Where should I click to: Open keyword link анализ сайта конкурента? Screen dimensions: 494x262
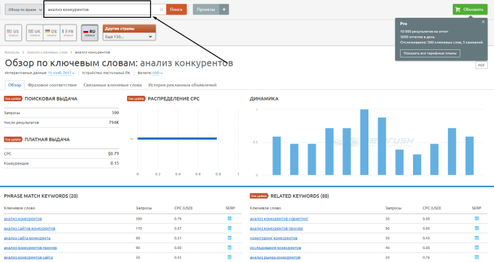(27, 238)
